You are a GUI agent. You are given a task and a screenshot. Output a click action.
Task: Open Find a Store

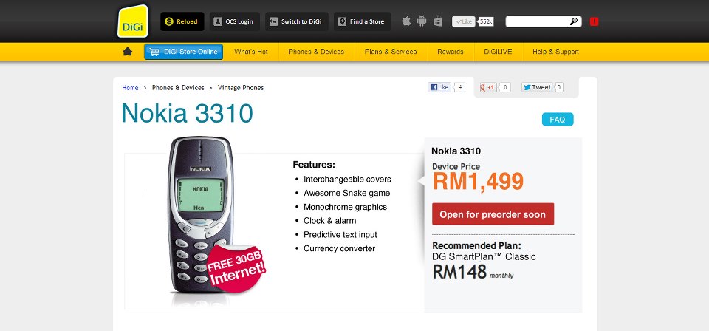coord(362,21)
